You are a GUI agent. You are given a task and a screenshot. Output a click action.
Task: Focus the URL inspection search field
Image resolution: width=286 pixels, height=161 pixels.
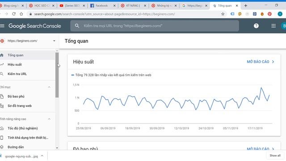(x=155, y=26)
